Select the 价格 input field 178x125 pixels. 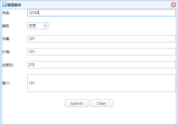pyautogui.click(x=101, y=52)
